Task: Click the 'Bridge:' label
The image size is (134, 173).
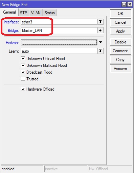Action: [13, 31]
